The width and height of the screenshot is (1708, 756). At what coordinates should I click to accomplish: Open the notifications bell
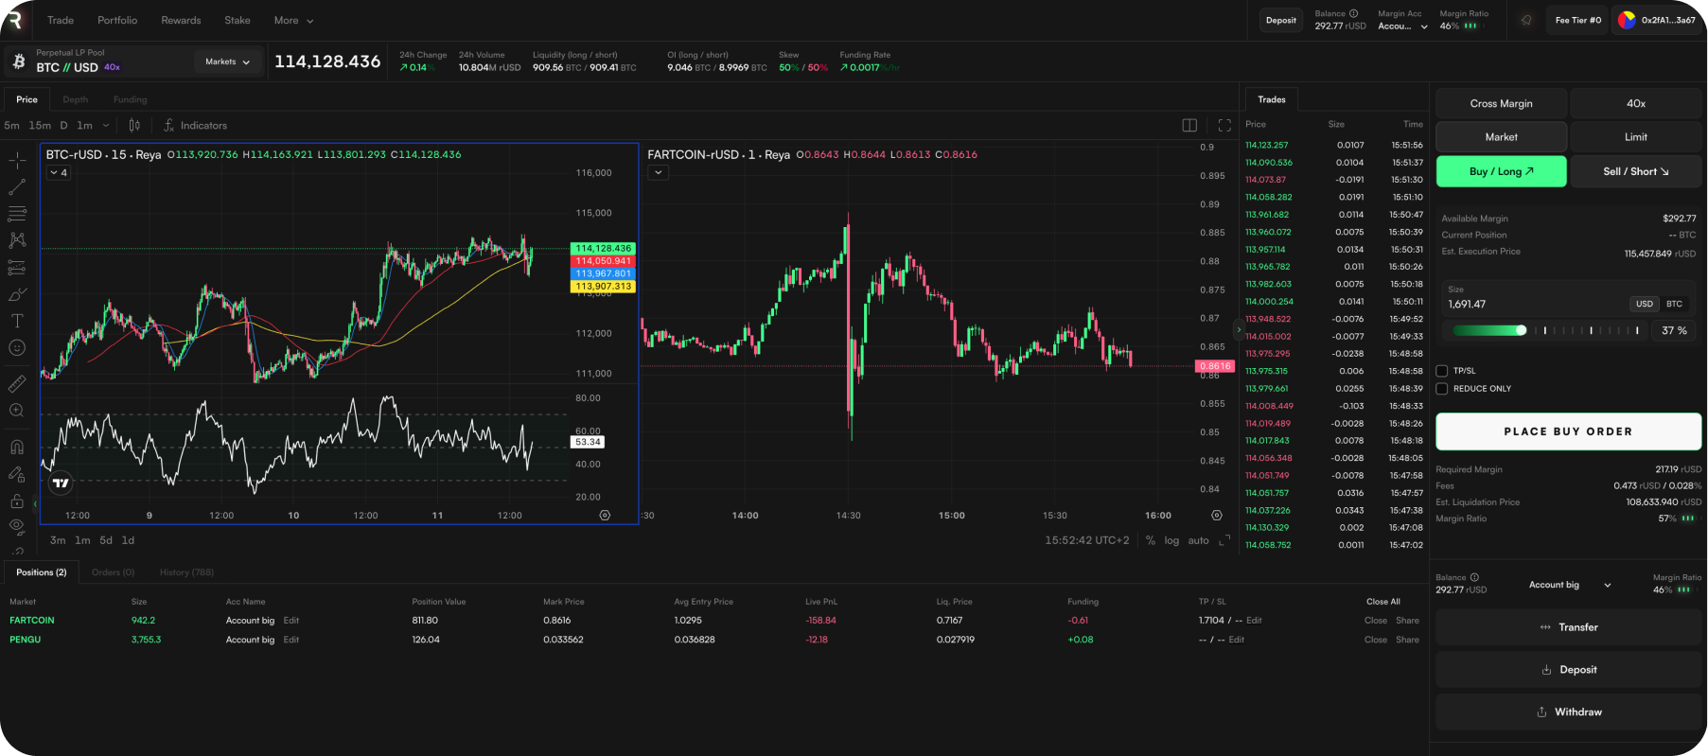tap(1525, 20)
